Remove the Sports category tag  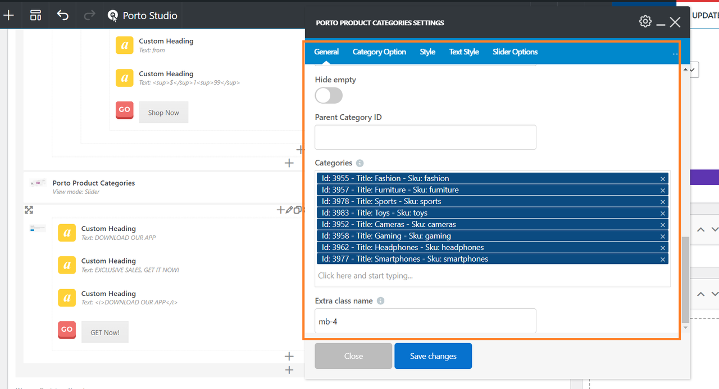(x=663, y=202)
